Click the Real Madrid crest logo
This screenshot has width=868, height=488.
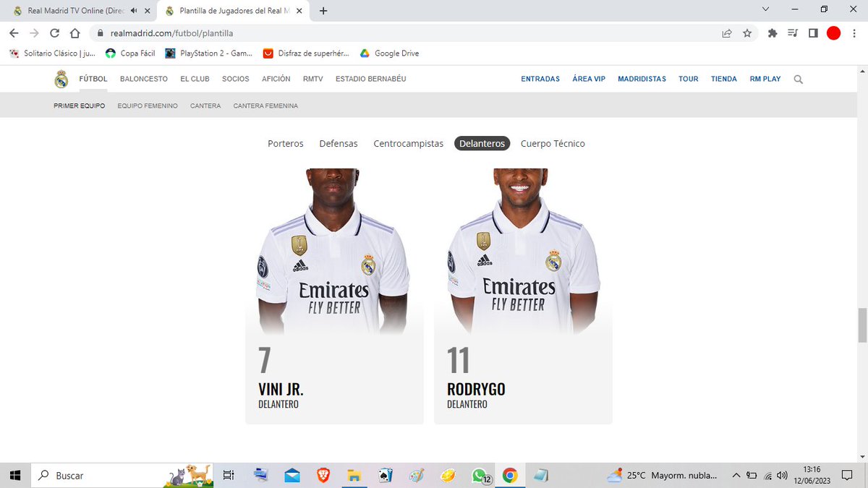tap(61, 79)
